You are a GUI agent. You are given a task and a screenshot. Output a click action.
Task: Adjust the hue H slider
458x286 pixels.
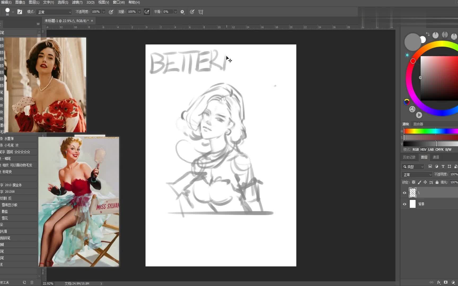[431, 131]
